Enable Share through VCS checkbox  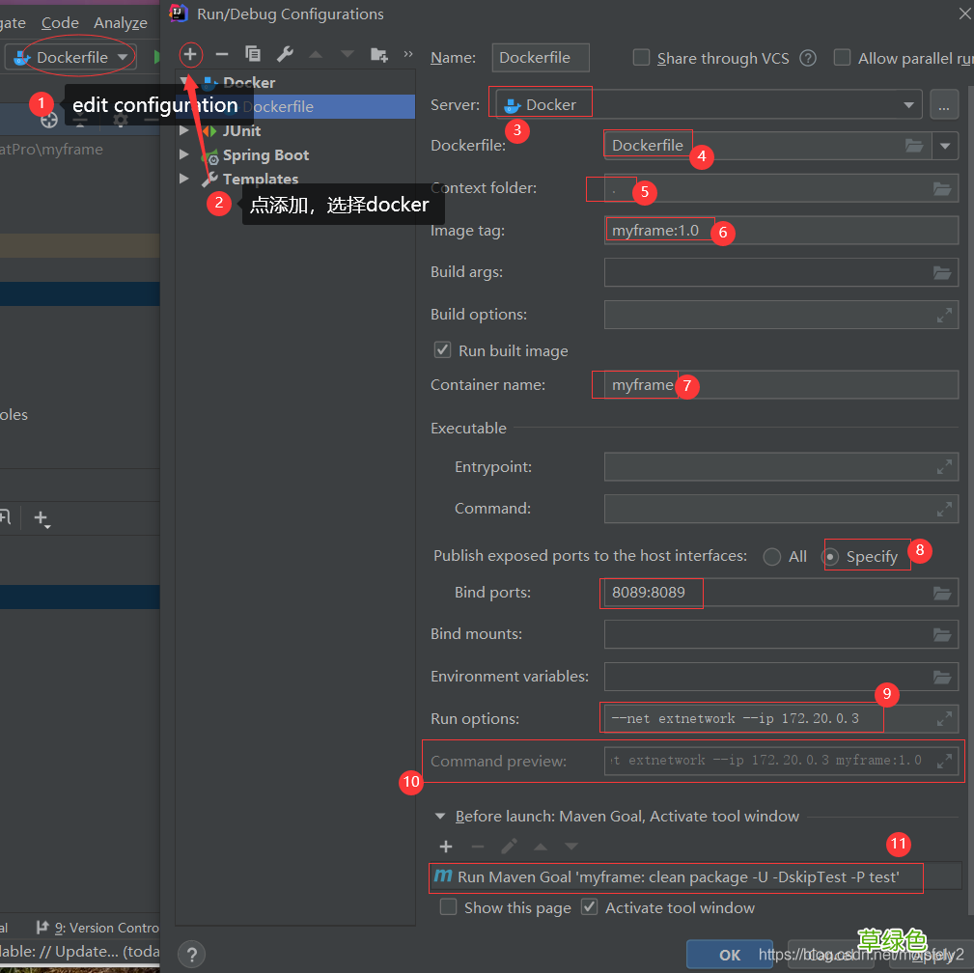point(641,58)
